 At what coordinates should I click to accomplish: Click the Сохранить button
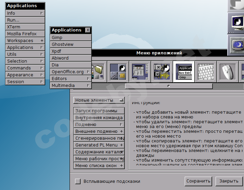click(x=198, y=181)
